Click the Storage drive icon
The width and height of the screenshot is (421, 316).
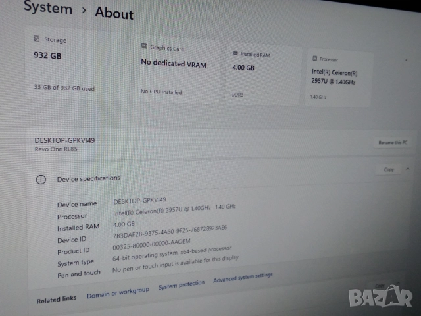pos(37,39)
